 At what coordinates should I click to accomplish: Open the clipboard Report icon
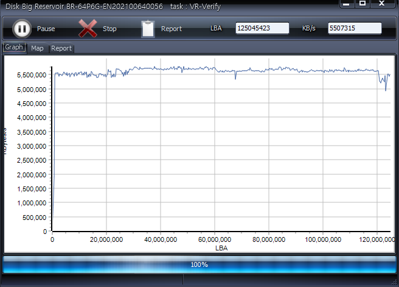point(148,29)
